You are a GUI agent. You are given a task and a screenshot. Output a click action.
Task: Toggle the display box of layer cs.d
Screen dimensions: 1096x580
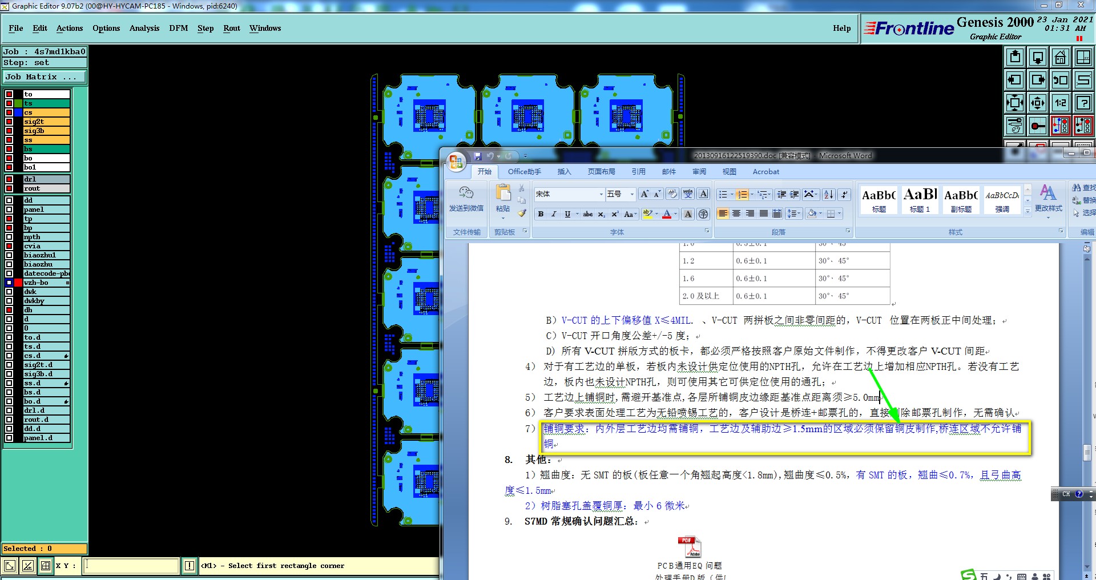point(9,356)
